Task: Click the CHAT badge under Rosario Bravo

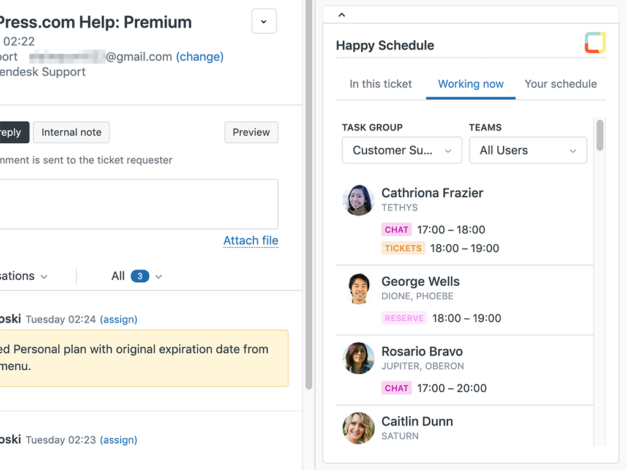Action: point(396,388)
